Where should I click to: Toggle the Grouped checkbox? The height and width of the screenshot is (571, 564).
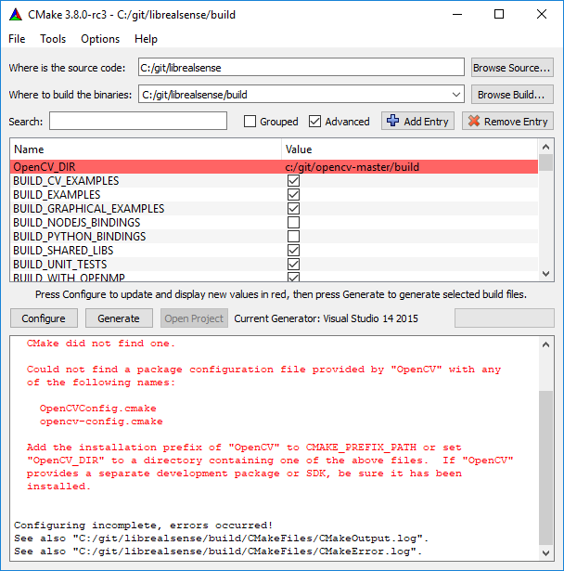click(x=250, y=122)
